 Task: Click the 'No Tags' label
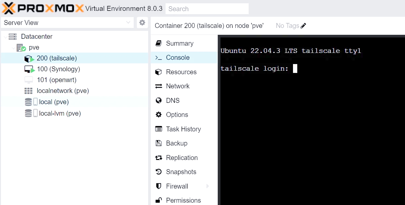click(287, 26)
